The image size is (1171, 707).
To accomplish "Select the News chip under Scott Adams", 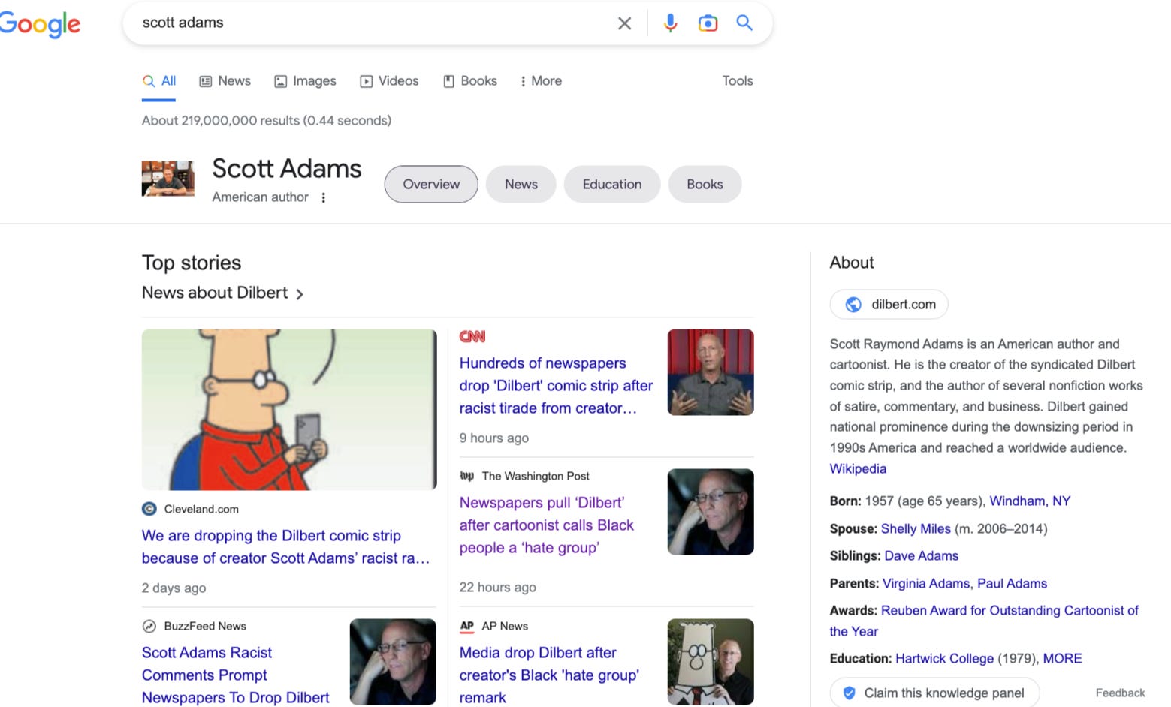I will pyautogui.click(x=521, y=185).
